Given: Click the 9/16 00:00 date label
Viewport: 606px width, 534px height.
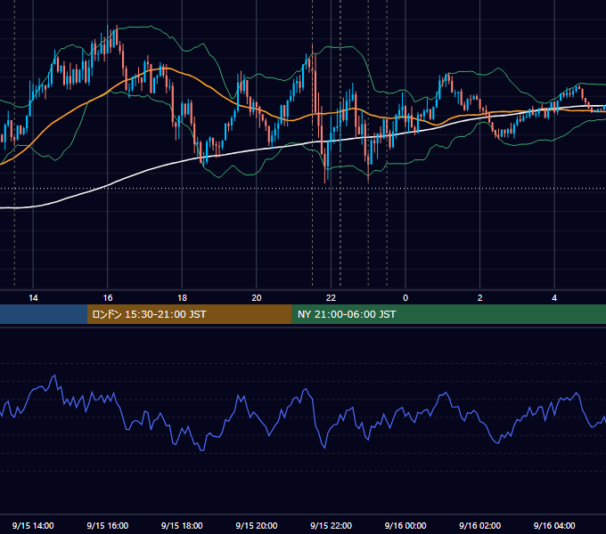Looking at the screenshot, I should click(x=405, y=525).
